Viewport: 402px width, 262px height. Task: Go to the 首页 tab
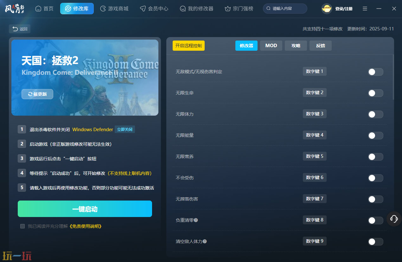point(44,9)
